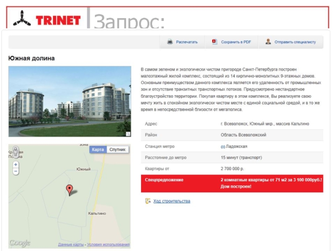
Task: Select the Карта map mode
Action: pos(98,150)
